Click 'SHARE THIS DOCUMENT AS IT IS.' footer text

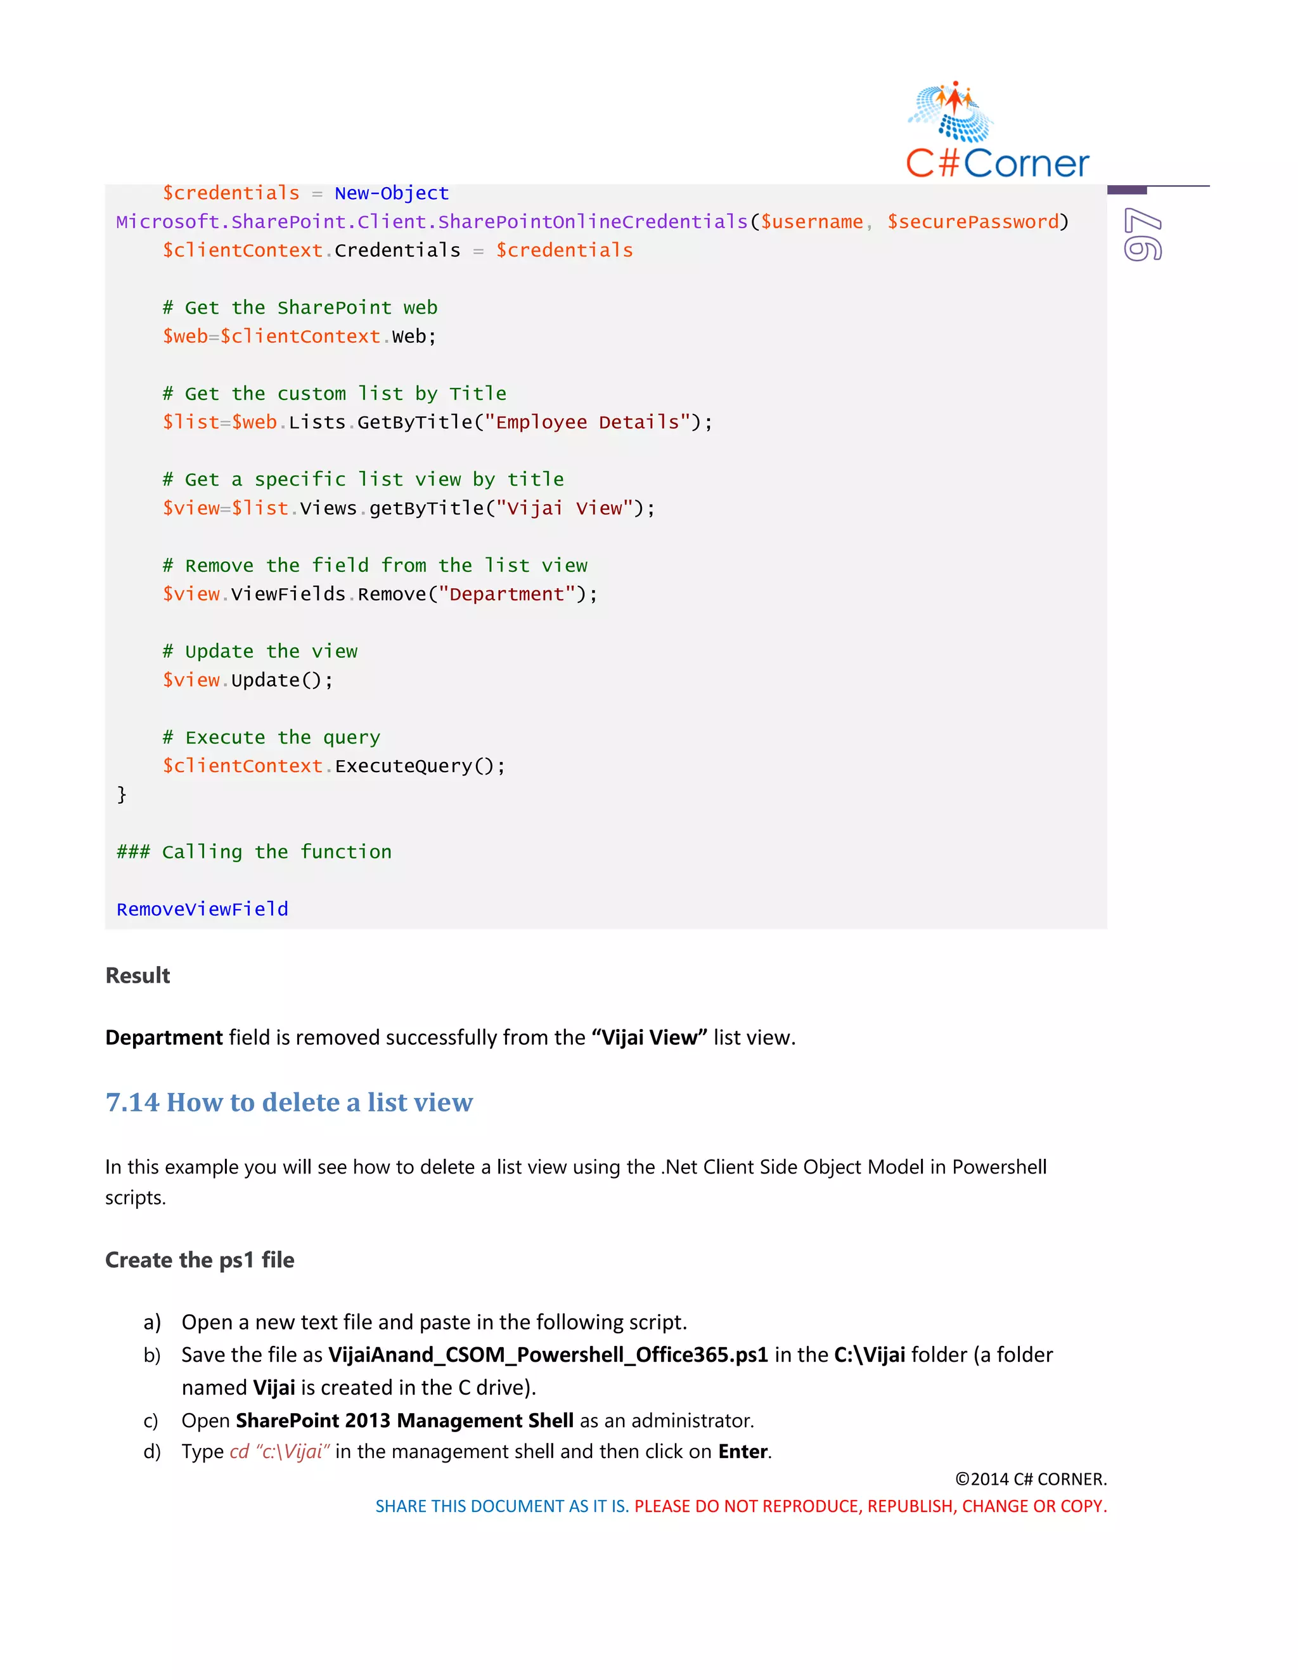tap(502, 1506)
